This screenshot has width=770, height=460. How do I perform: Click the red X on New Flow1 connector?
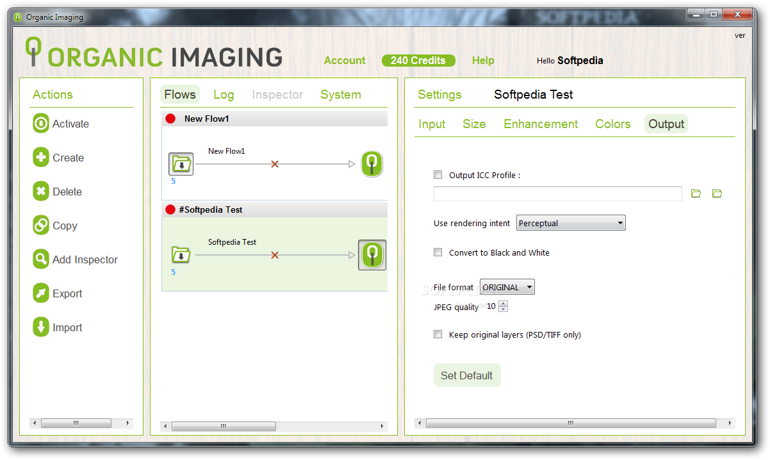(x=275, y=165)
